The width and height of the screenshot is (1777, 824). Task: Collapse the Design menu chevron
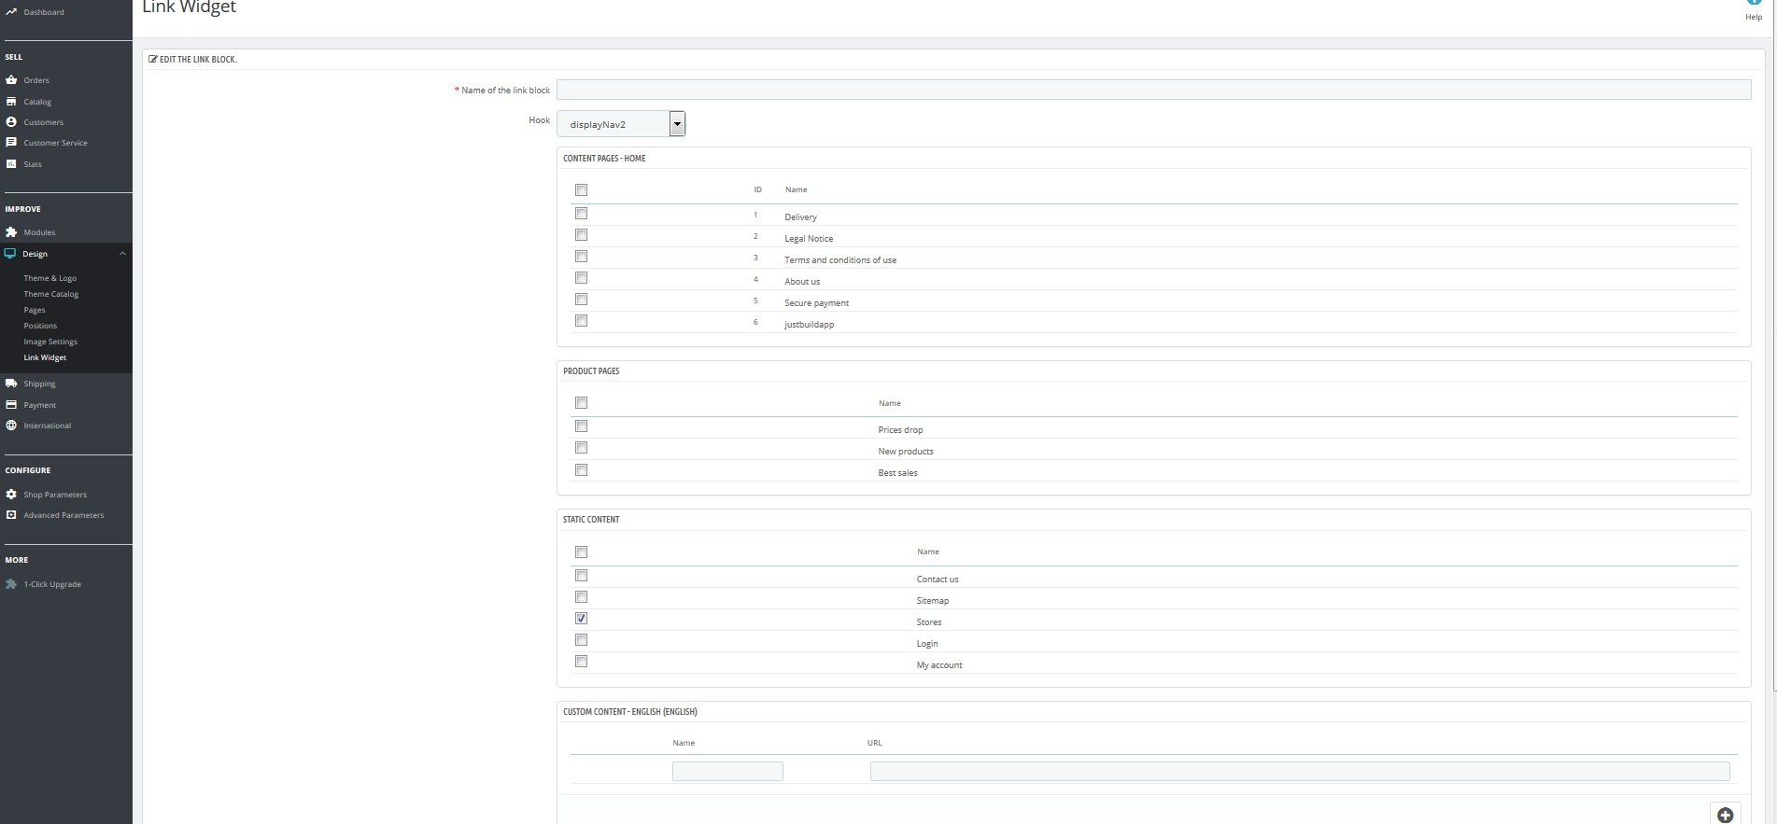point(122,254)
